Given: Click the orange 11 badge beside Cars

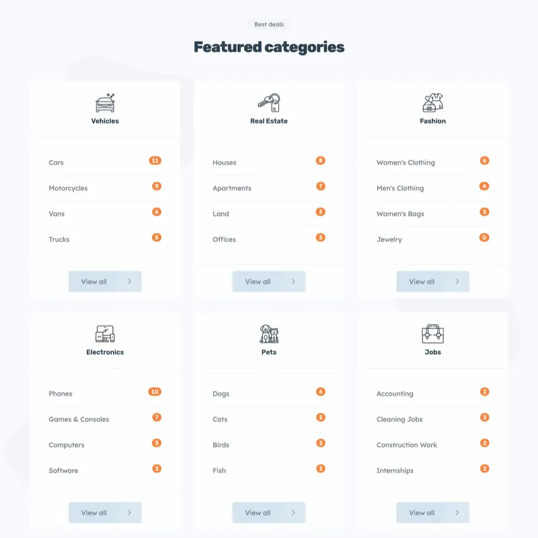Looking at the screenshot, I should [155, 160].
